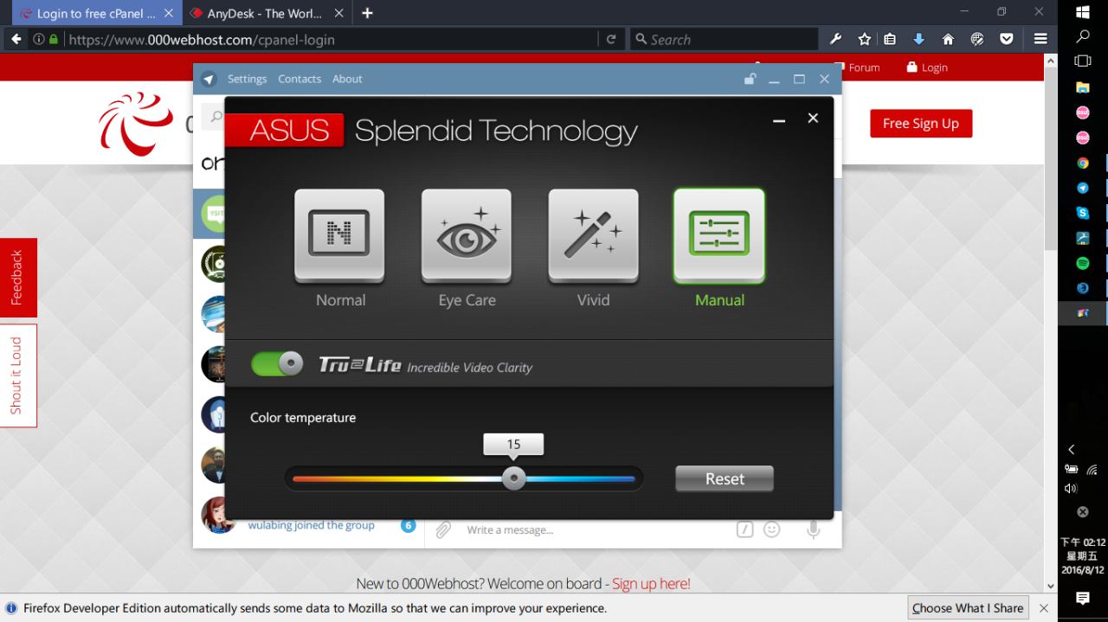Viewport: 1108px width, 622px height.
Task: Open Pocket icon in Firefox toolbar
Action: tap(1007, 39)
